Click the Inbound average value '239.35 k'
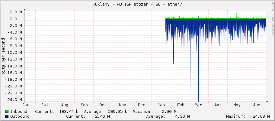Image resolution: width=275 pixels, height=121 pixels. coord(118,111)
